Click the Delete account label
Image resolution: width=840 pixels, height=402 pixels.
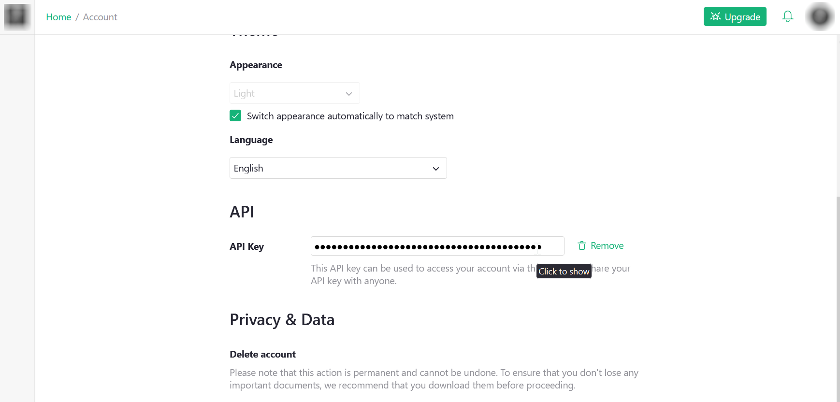tap(262, 354)
